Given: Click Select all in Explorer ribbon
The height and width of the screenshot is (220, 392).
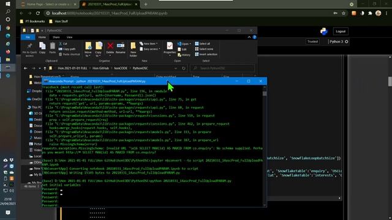Looking at the screenshot, I should pos(203,43).
